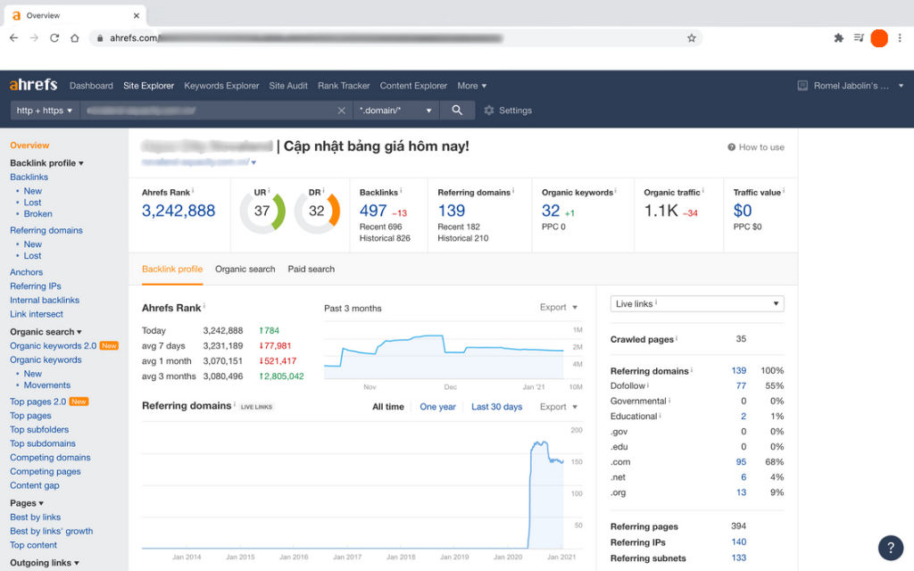Open the http + https protocol dropdown

(x=45, y=111)
